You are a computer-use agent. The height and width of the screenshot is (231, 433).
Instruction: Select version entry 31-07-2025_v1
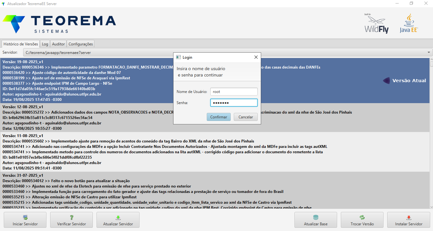(x=215, y=190)
